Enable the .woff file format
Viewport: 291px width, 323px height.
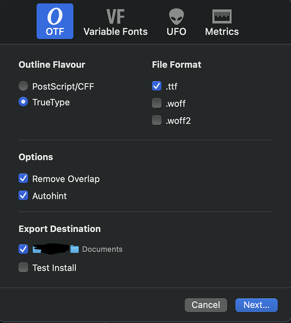(157, 103)
